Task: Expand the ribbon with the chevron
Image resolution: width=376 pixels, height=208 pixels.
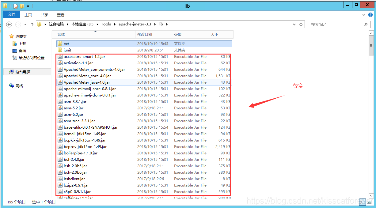Action: click(x=363, y=14)
